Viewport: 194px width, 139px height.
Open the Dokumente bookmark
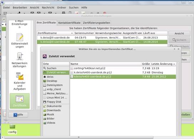[x=56, y=106]
